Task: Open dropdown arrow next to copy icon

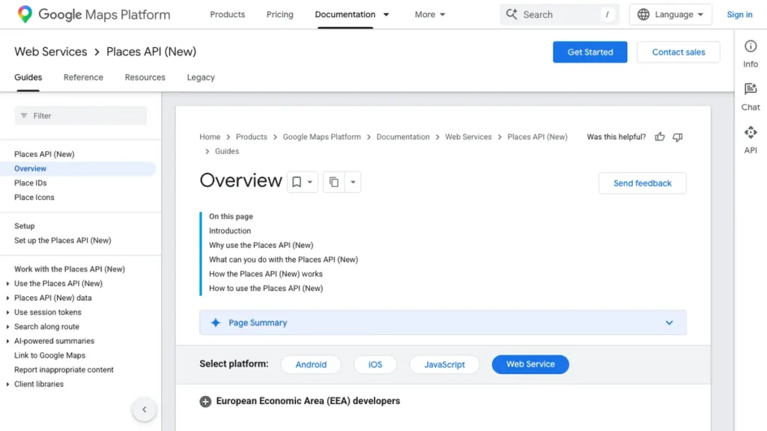Action: (353, 183)
